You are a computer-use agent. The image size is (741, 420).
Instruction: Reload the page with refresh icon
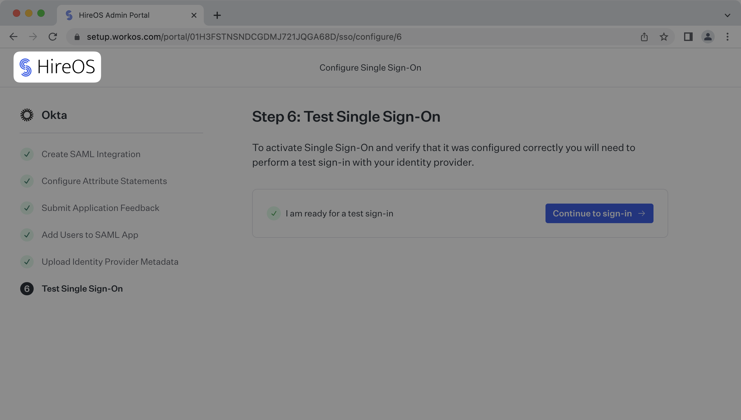(x=53, y=37)
